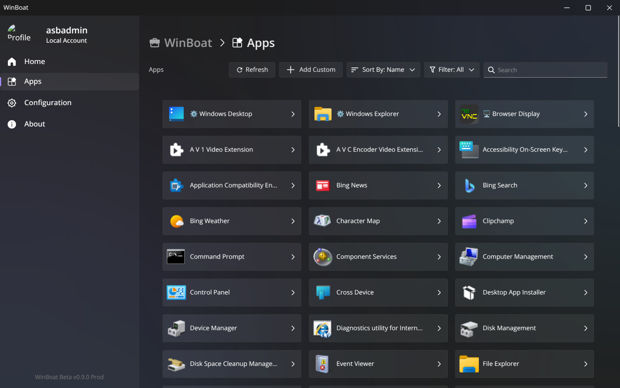Open the Filter: All dropdown
The image size is (620, 388).
[x=452, y=70]
